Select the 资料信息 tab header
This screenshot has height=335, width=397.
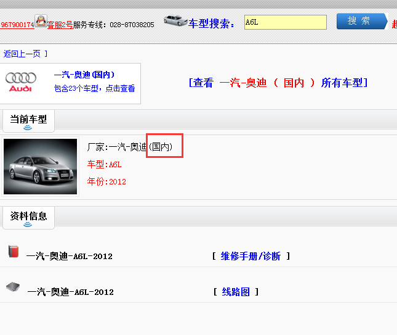pos(28,218)
